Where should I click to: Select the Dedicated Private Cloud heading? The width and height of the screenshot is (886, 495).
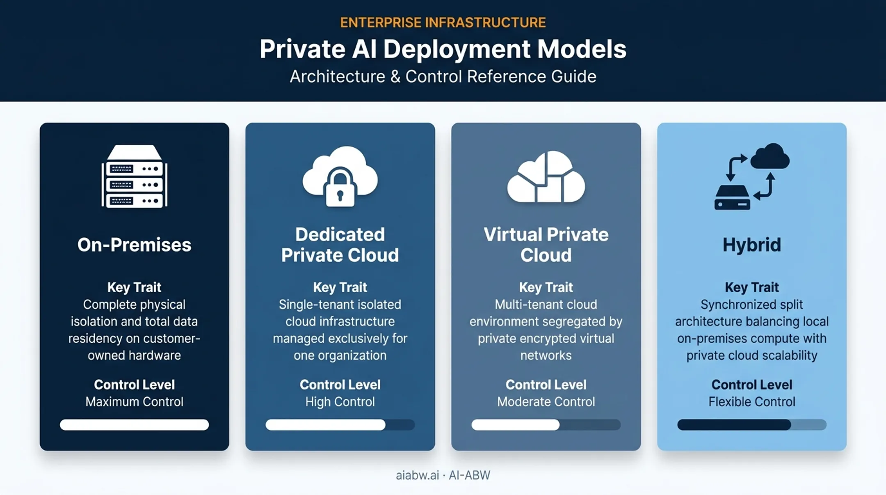pyautogui.click(x=340, y=245)
